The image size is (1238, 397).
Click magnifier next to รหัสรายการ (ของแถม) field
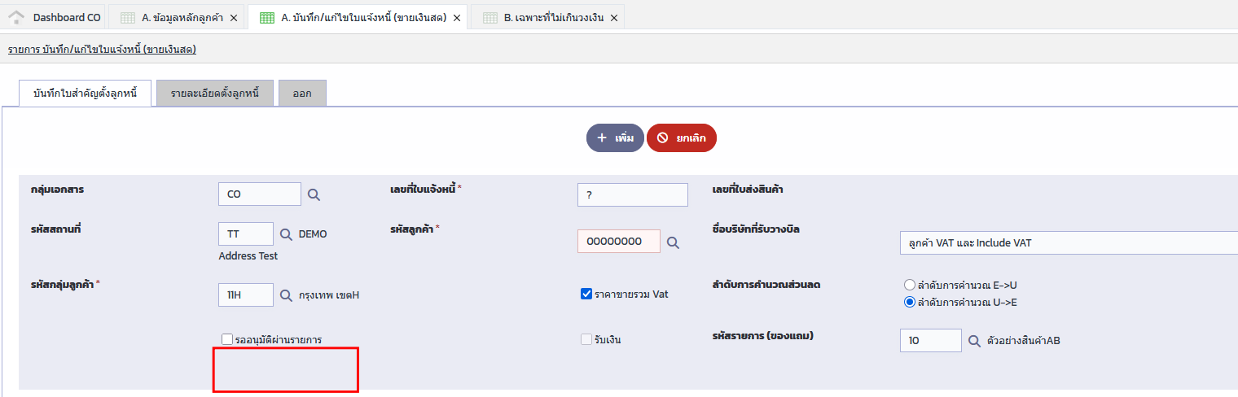974,341
